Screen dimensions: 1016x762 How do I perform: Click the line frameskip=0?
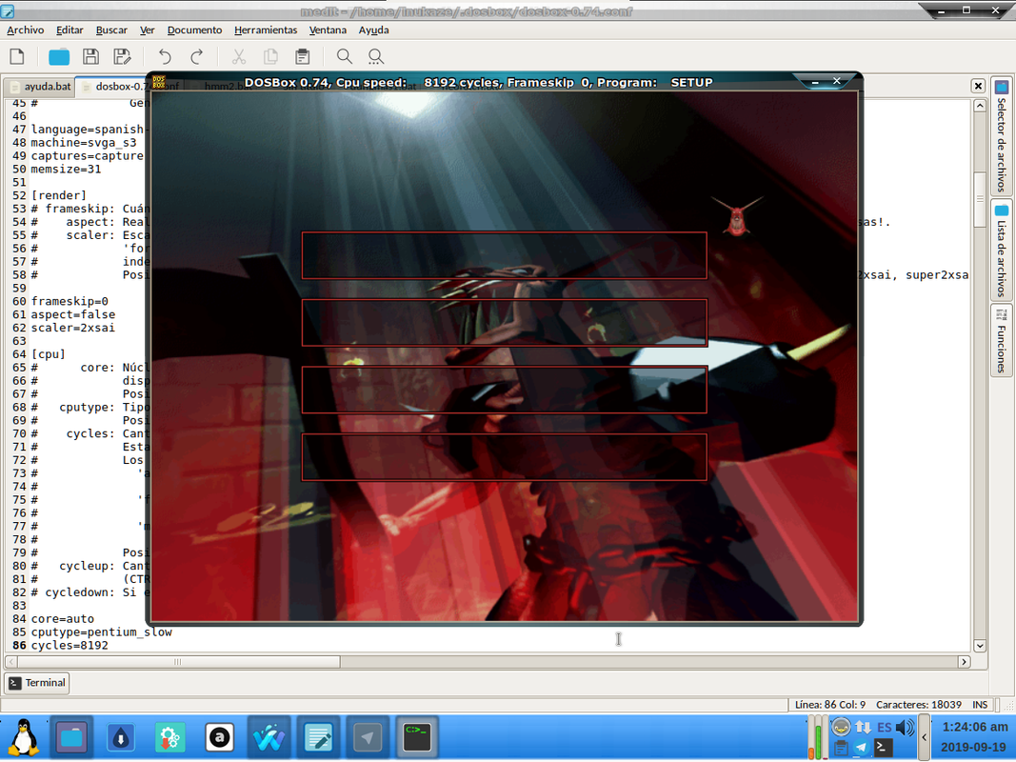coord(70,301)
